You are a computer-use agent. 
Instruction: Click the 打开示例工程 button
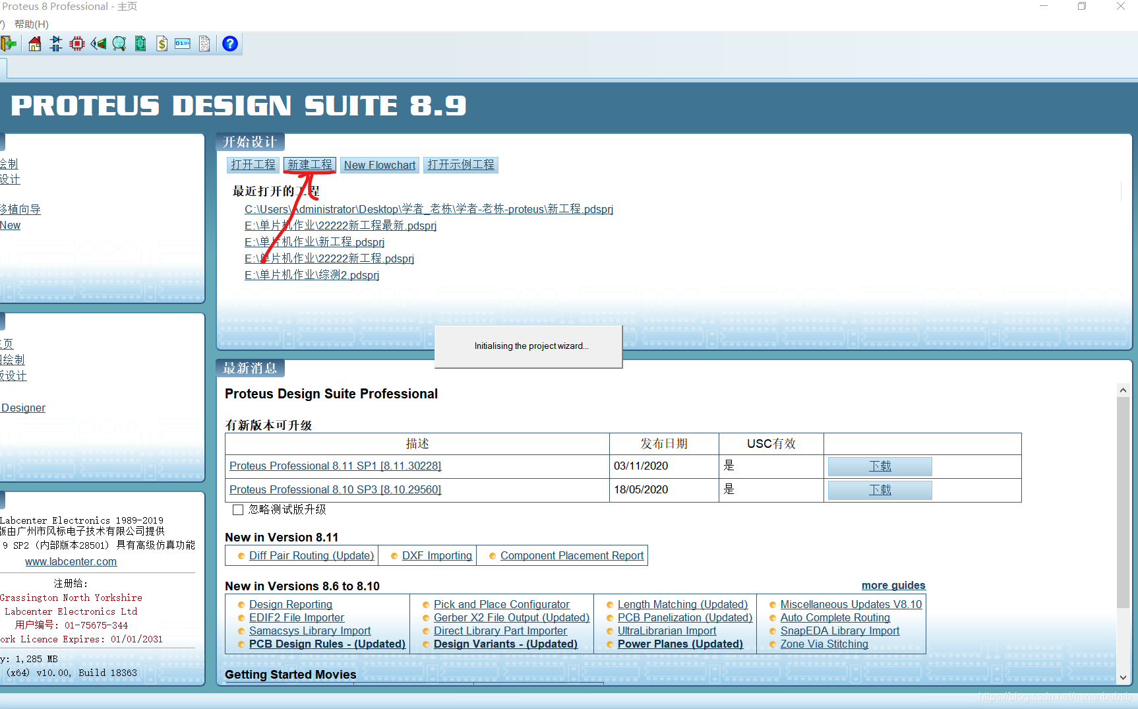coord(461,165)
